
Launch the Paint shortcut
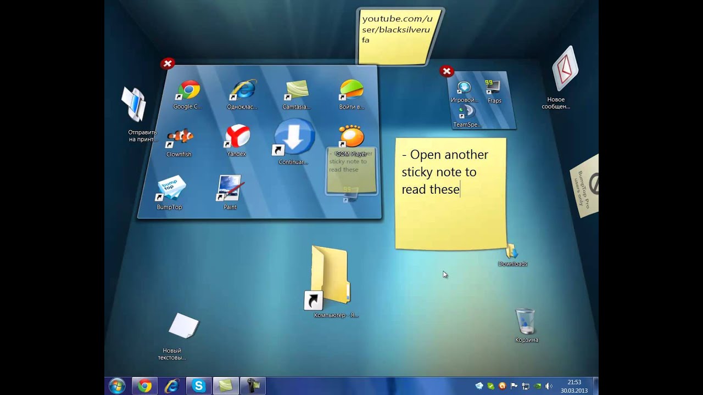point(230,188)
